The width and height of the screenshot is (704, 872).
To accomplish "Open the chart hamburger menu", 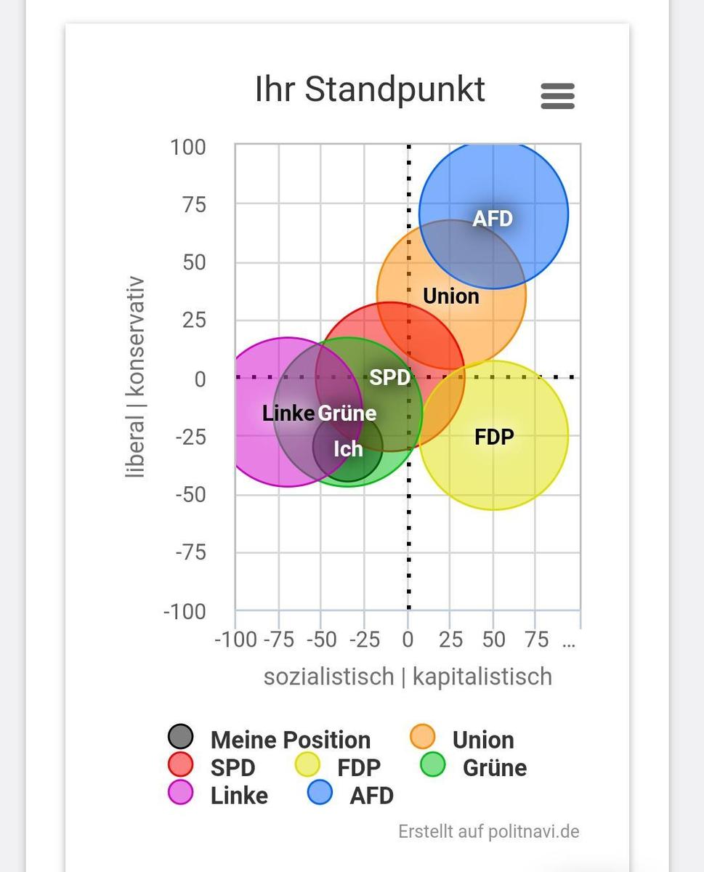I will (557, 96).
